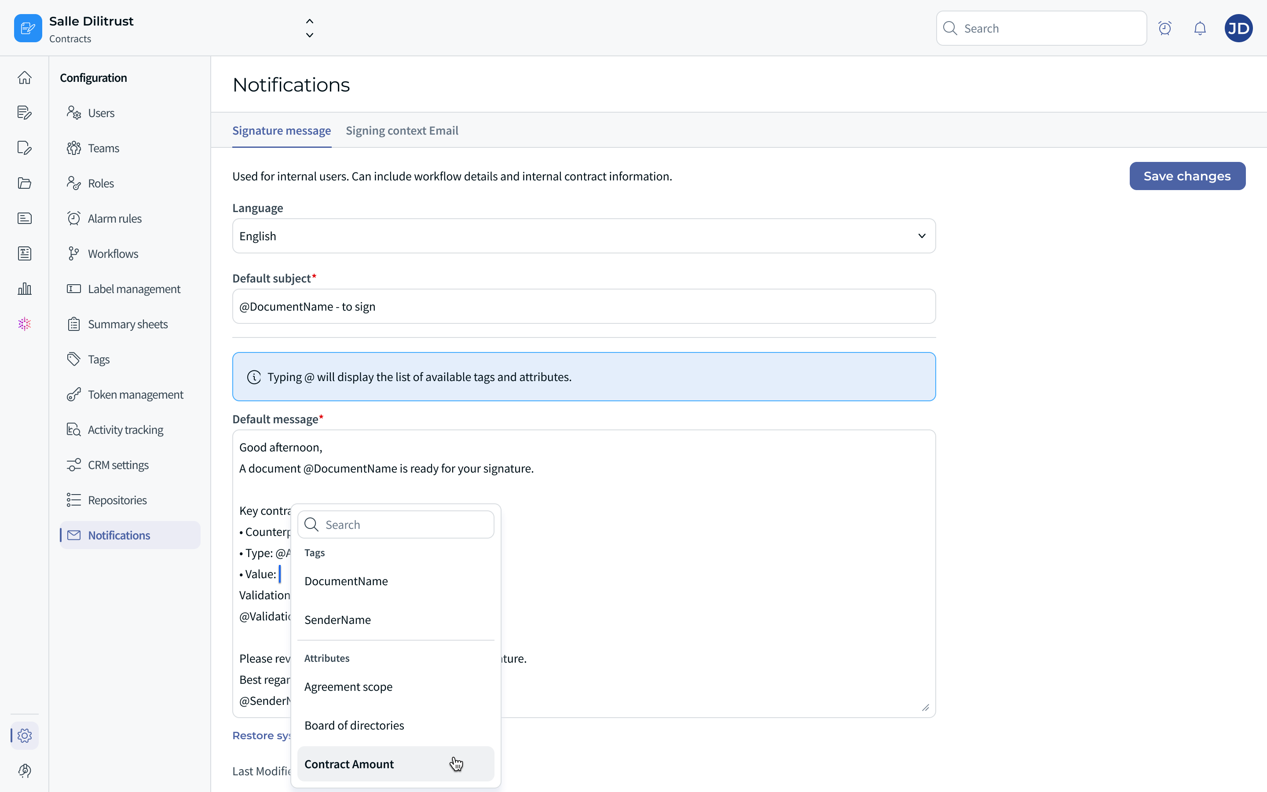
Task: Click the Restore system default link
Action: [261, 735]
